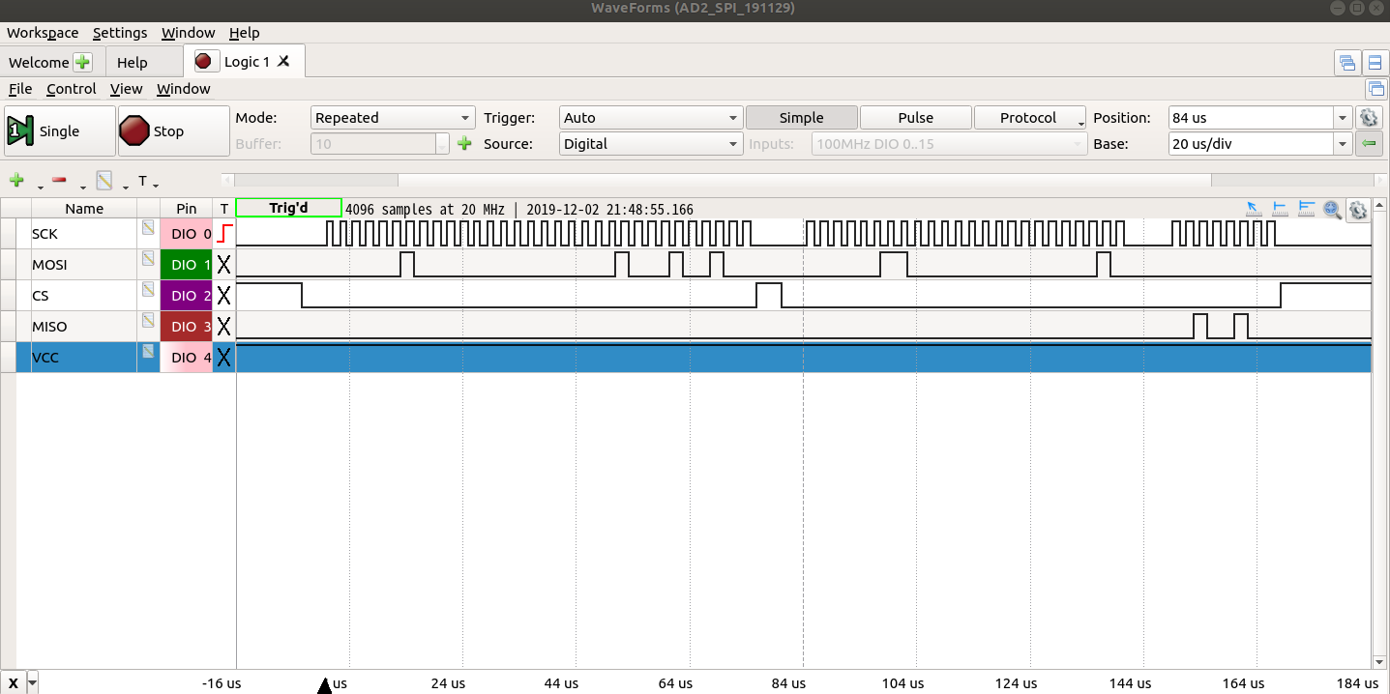The height and width of the screenshot is (694, 1390).
Task: Open the plot options gear icon
Action: (x=1357, y=210)
